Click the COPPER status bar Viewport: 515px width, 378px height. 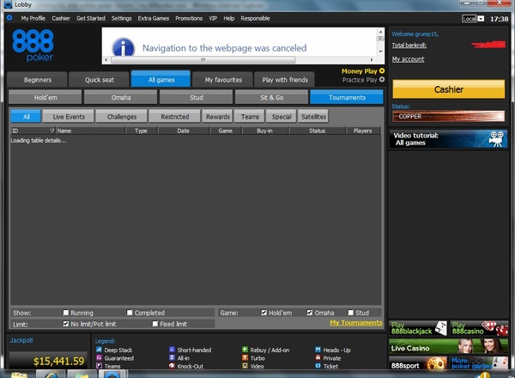pyautogui.click(x=449, y=116)
